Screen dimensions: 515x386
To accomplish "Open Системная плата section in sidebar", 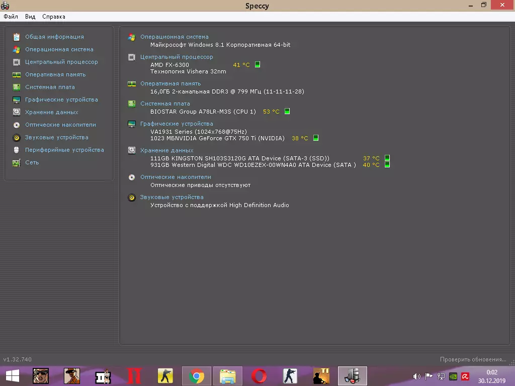I will click(50, 87).
